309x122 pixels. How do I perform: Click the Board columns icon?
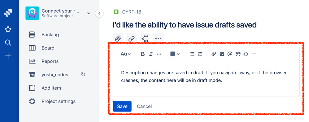point(32,48)
